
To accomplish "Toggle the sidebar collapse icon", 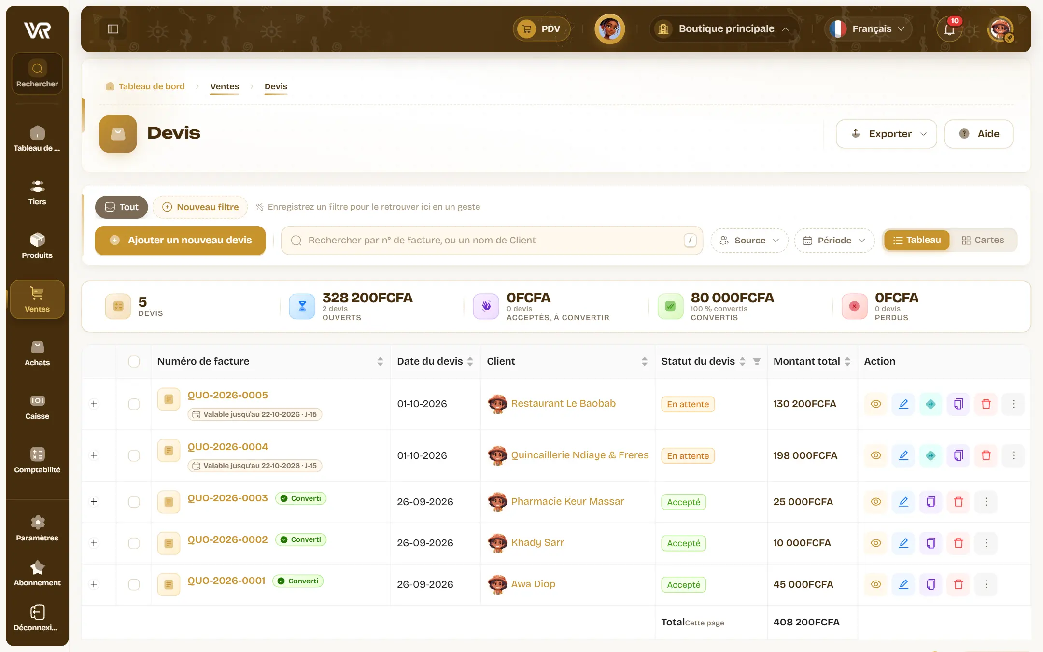I will pos(113,29).
